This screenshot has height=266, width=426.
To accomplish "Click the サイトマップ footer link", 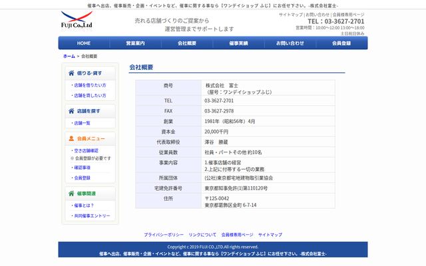I will pos(270,235).
